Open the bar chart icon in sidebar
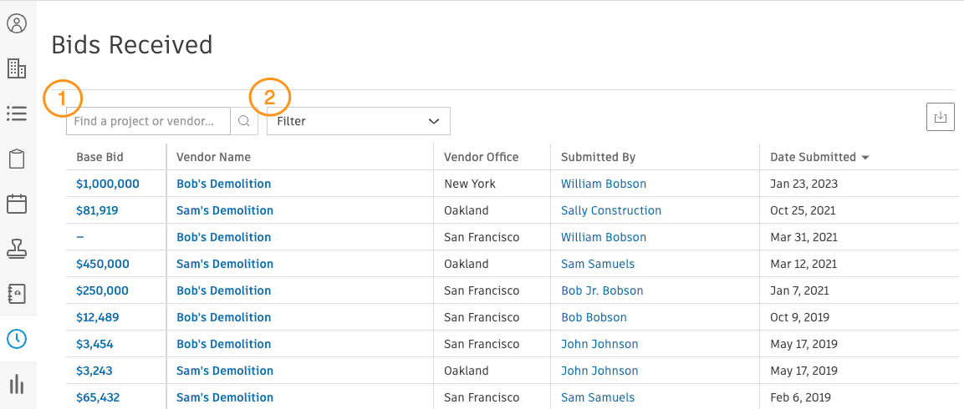964x409 pixels. tap(17, 384)
